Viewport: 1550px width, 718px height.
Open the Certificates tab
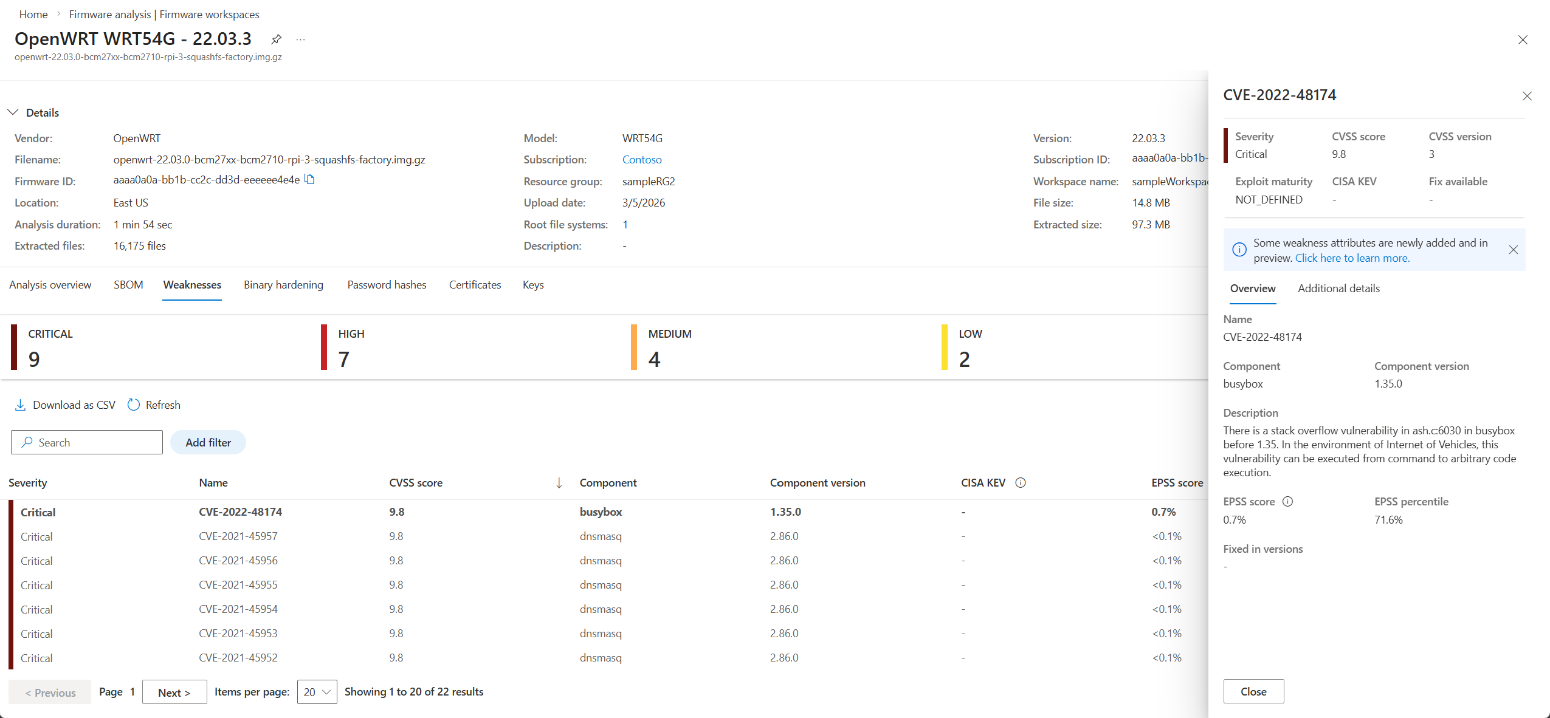475,285
